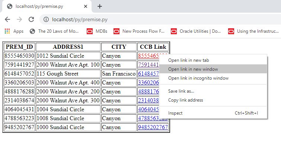The image size is (281, 144).
Task: Click PREM_ID cell 3360206503
Action: (19, 83)
